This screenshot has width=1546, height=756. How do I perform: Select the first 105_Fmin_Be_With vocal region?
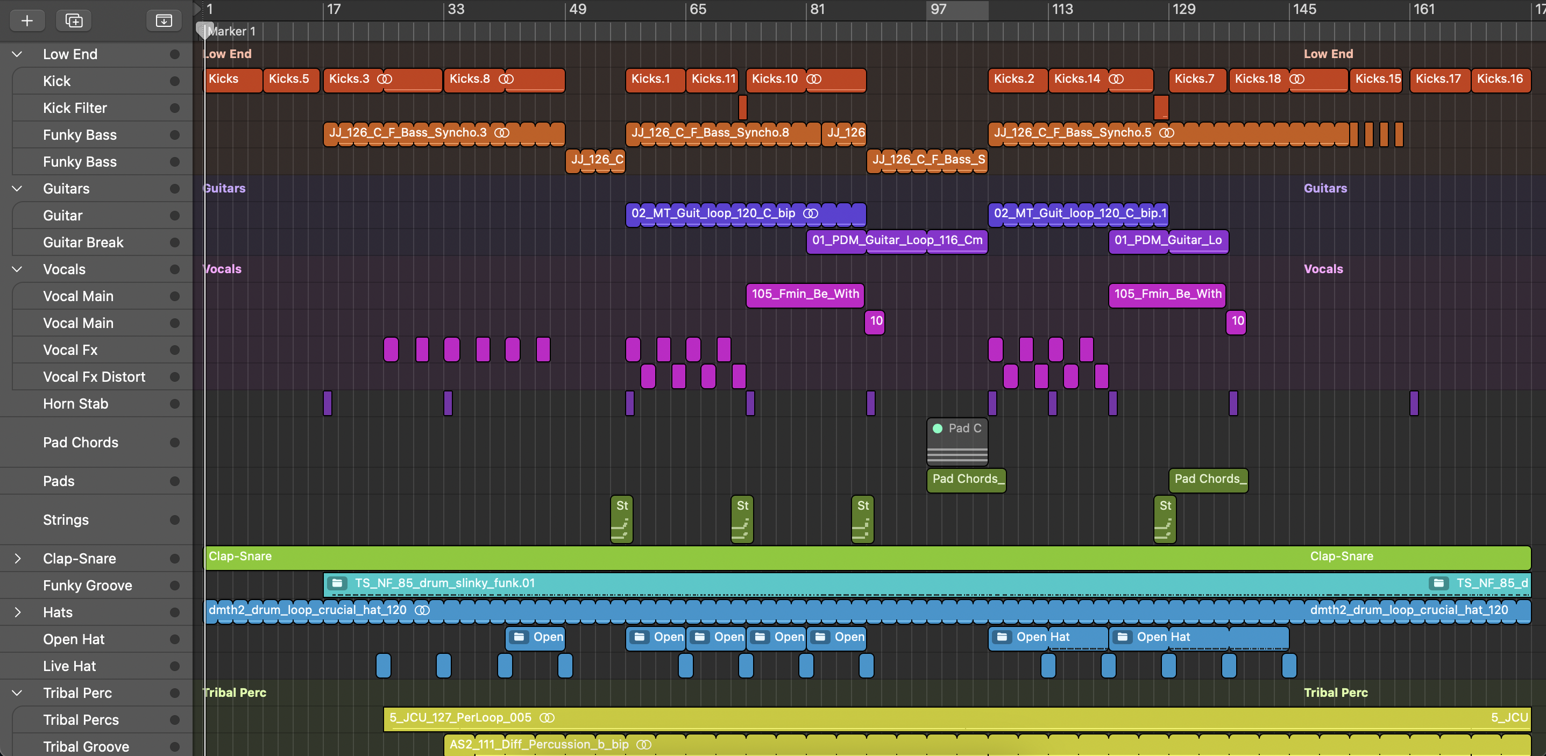[x=805, y=295]
